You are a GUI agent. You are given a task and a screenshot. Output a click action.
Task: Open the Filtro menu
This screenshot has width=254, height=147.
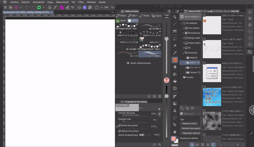[81, 2]
